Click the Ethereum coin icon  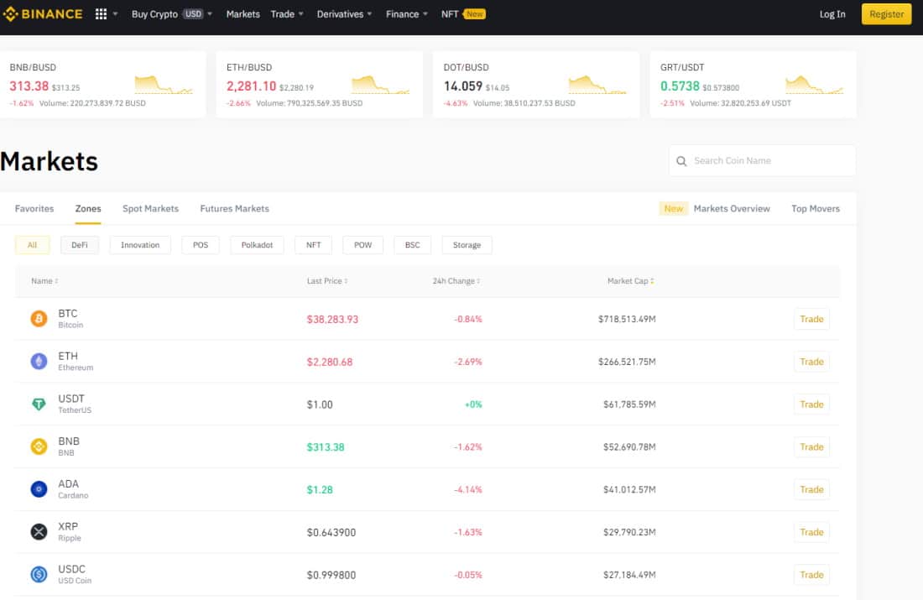(x=37, y=361)
